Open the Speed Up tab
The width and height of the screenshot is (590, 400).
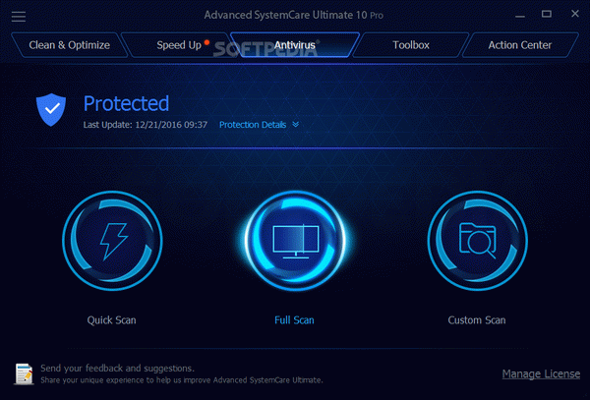179,45
